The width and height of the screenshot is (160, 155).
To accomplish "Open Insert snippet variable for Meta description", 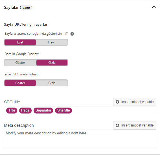I will (x=135, y=125).
